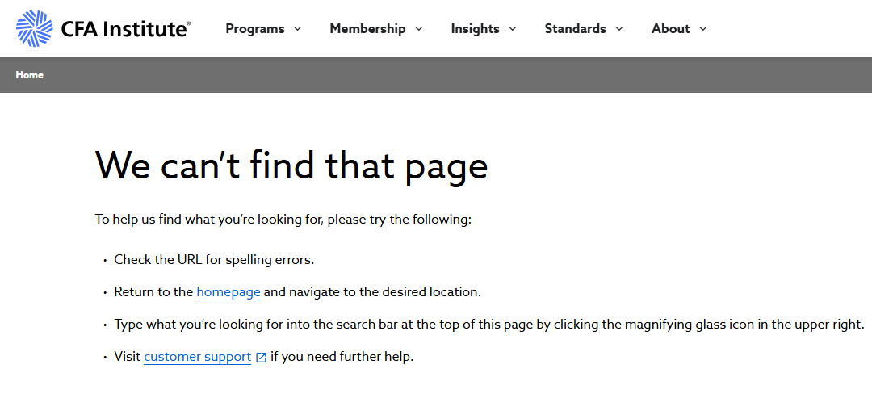Open the Standards menu
This screenshot has height=398, width=872.
[x=575, y=29]
